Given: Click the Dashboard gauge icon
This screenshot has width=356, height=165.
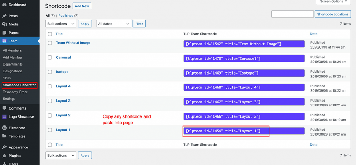Looking at the screenshot, I should [4, 5].
